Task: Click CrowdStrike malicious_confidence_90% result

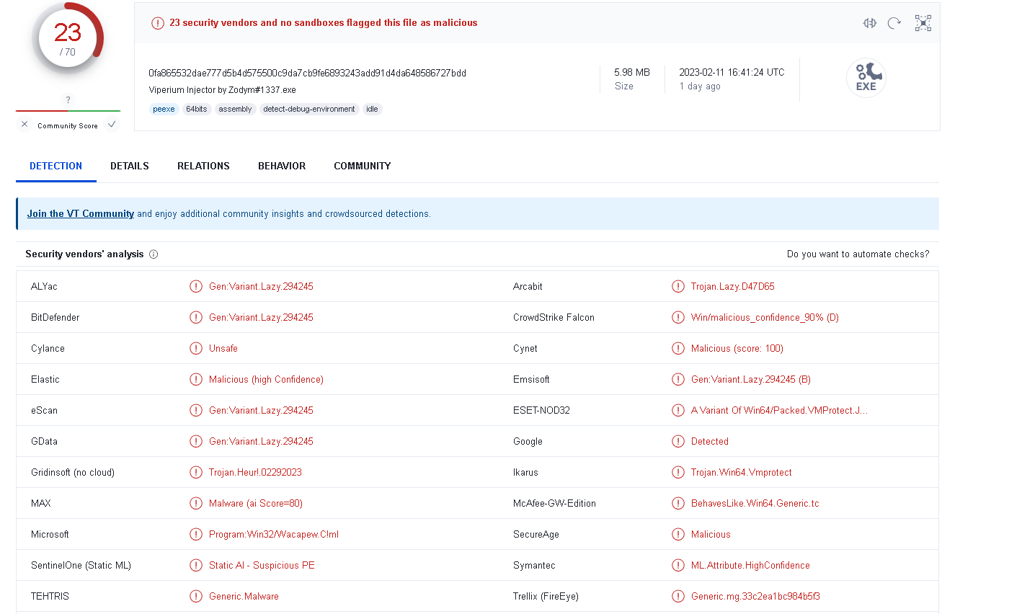Action: pos(765,317)
